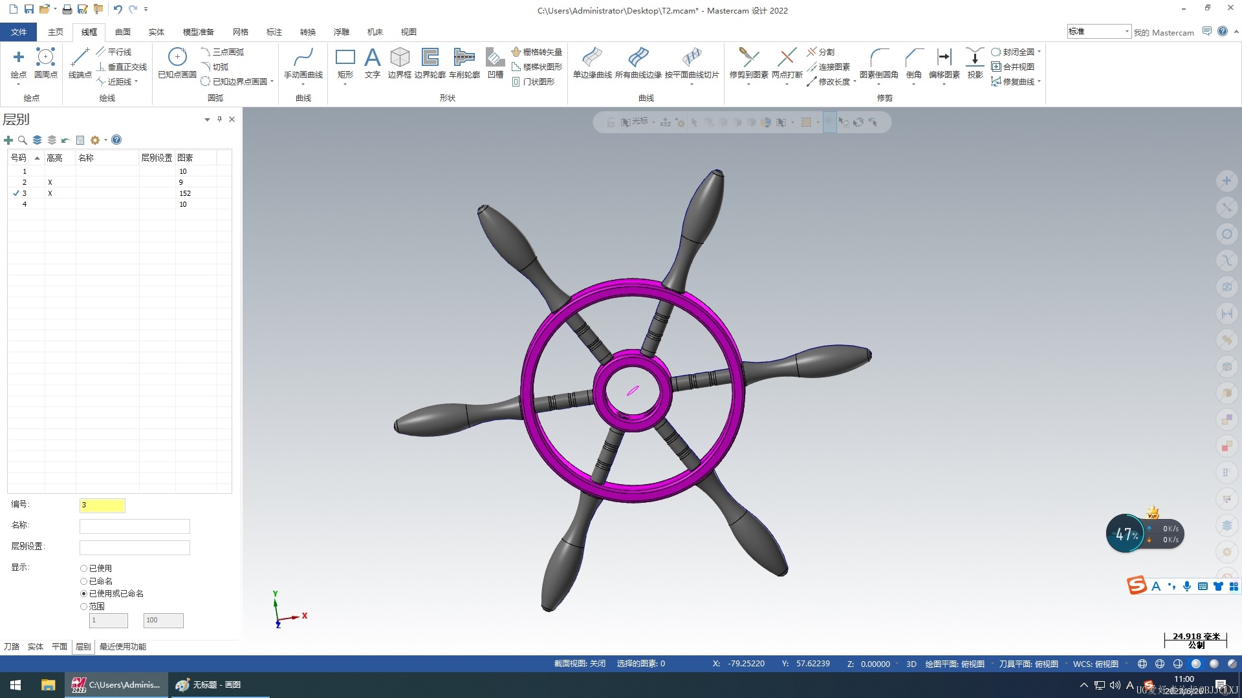Expand the 修复曲线 dropdown arrow
Screen dimensions: 1242x698
click(1039, 82)
